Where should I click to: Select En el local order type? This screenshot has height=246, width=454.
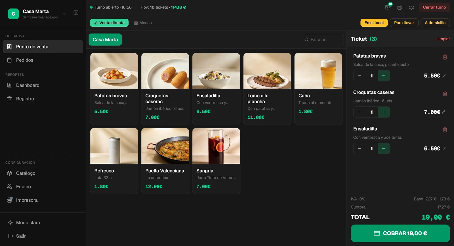coord(374,23)
